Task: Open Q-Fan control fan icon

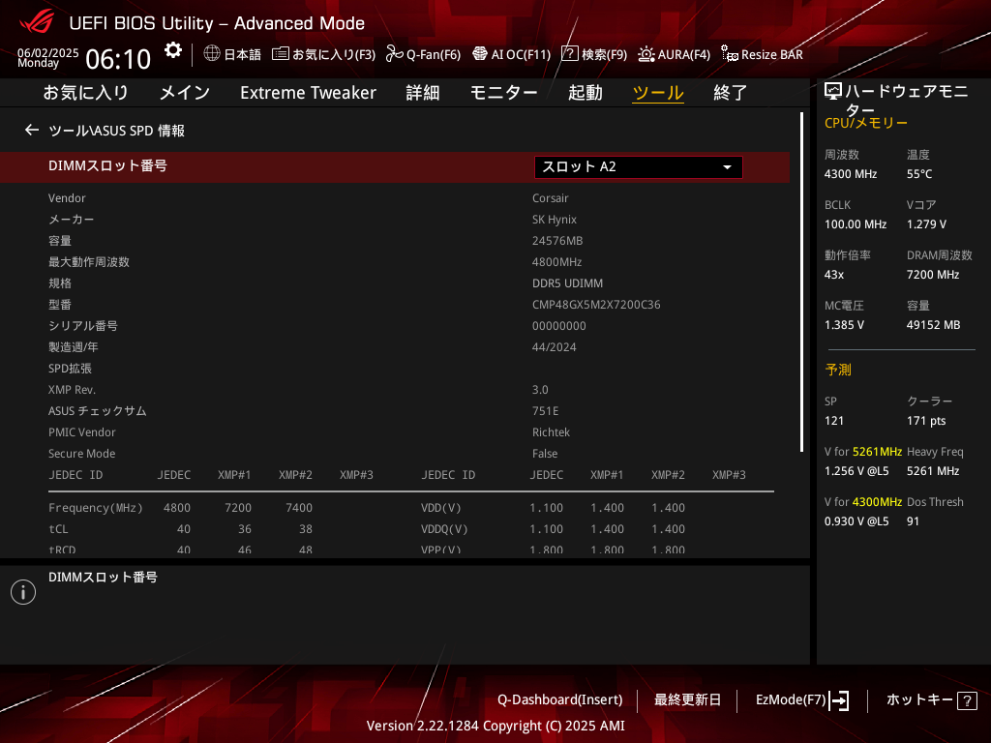Action: [x=395, y=54]
